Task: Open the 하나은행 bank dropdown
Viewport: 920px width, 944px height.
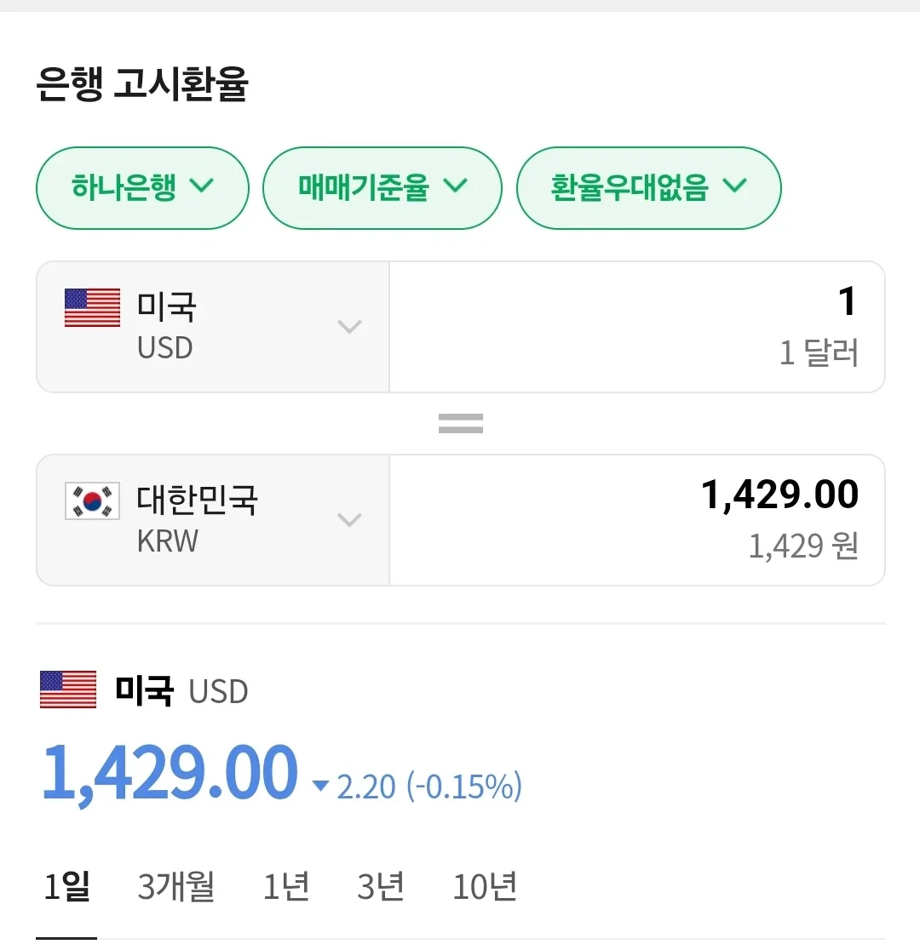Action: [142, 188]
